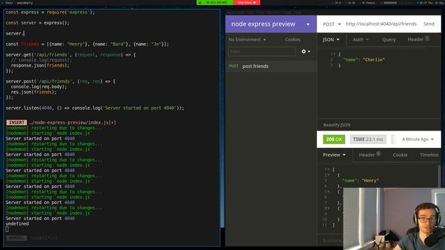Click the "name": "Henry" line in response

360,181
